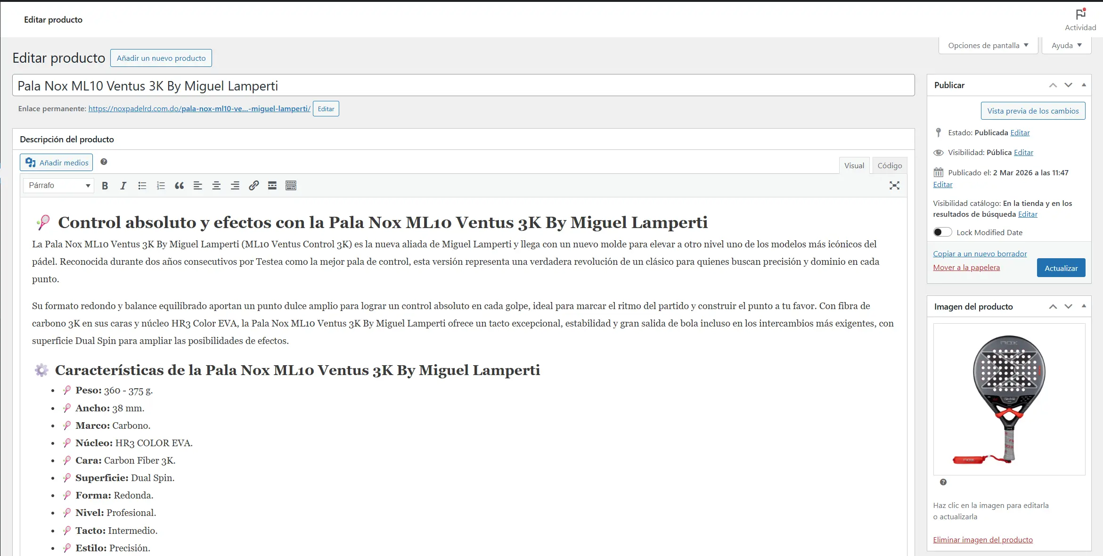Switch to the Visual editor tab
1103x556 pixels.
(x=854, y=166)
